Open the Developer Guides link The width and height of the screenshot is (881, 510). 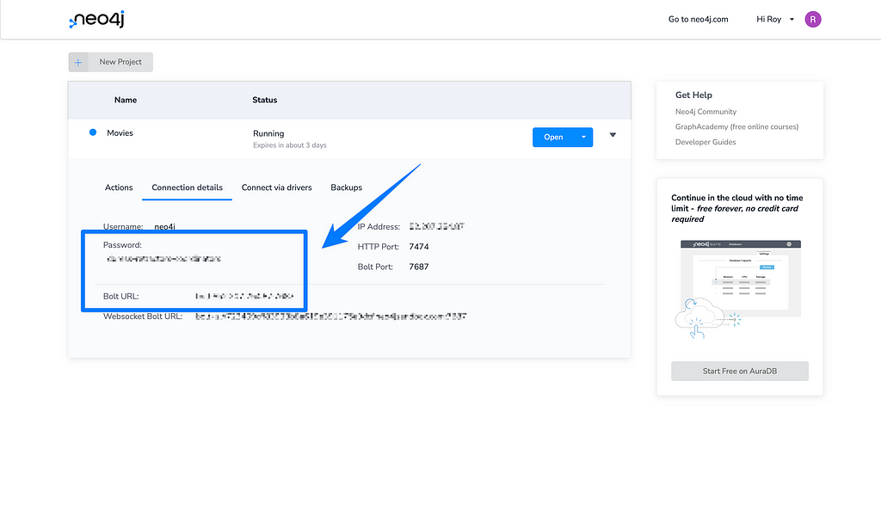click(705, 142)
